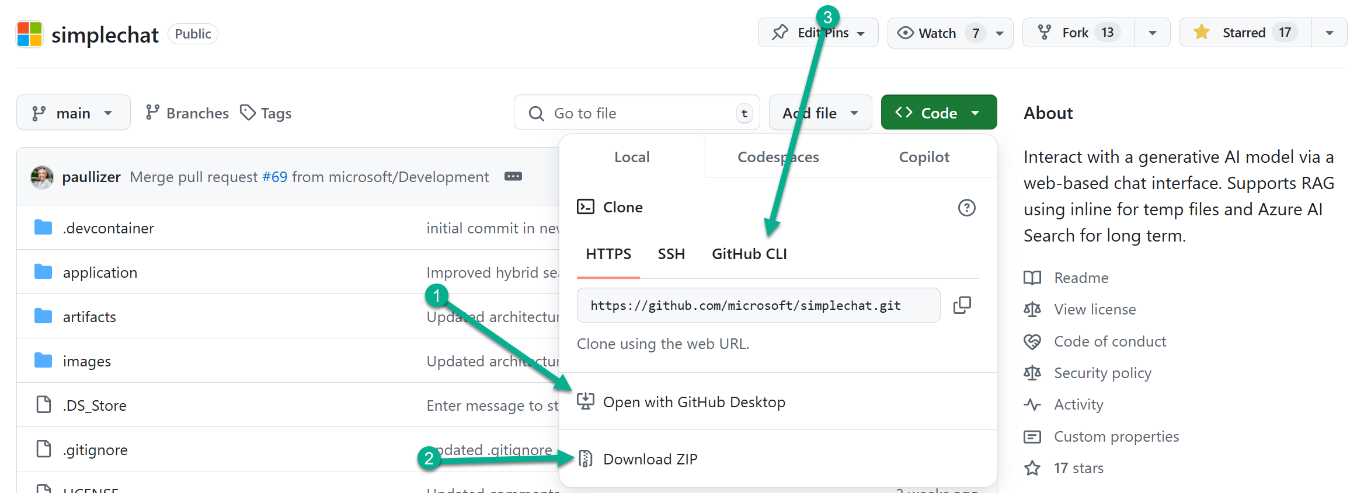
Task: Click the images folder icon
Action: tap(43, 361)
